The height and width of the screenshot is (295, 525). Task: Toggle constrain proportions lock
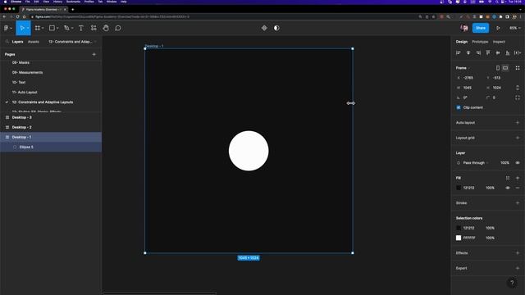(x=518, y=88)
